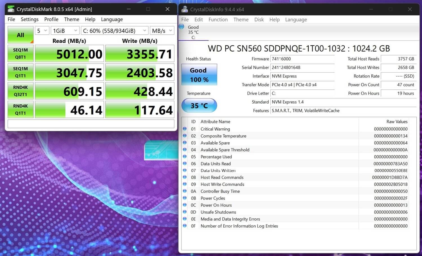Click status orb for Data Units Read row
This screenshot has height=256, width=422.
coord(185,163)
